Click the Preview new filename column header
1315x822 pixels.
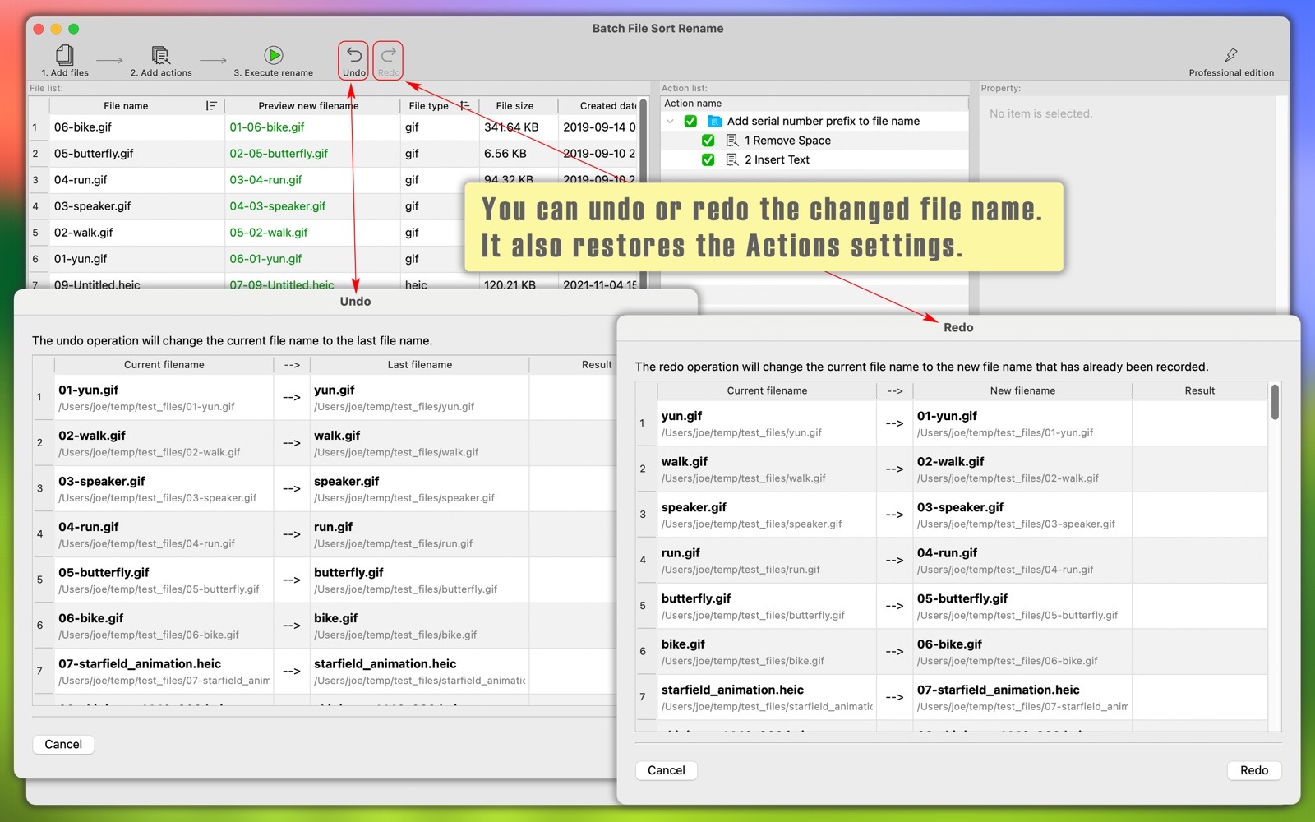tap(308, 106)
